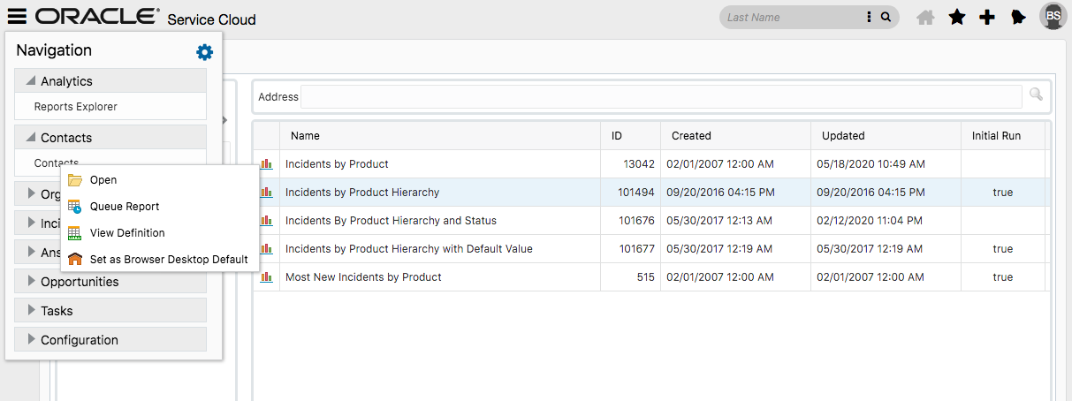Open the BS user avatar menu
The image size is (1072, 401).
coord(1052,16)
